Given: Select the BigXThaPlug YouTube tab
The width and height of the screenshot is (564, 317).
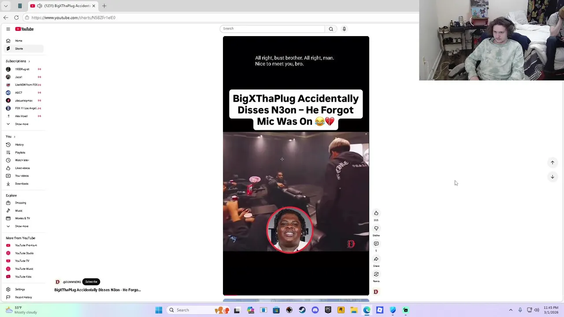Looking at the screenshot, I should coord(63,6).
